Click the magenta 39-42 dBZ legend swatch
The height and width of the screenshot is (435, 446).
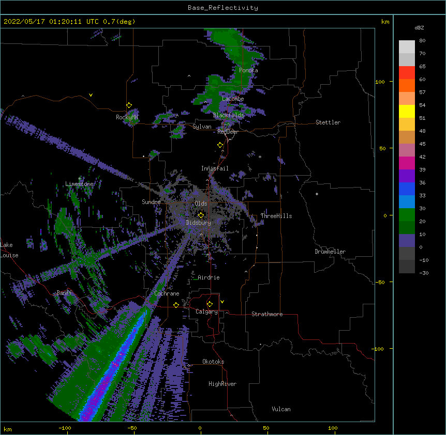coord(407,163)
